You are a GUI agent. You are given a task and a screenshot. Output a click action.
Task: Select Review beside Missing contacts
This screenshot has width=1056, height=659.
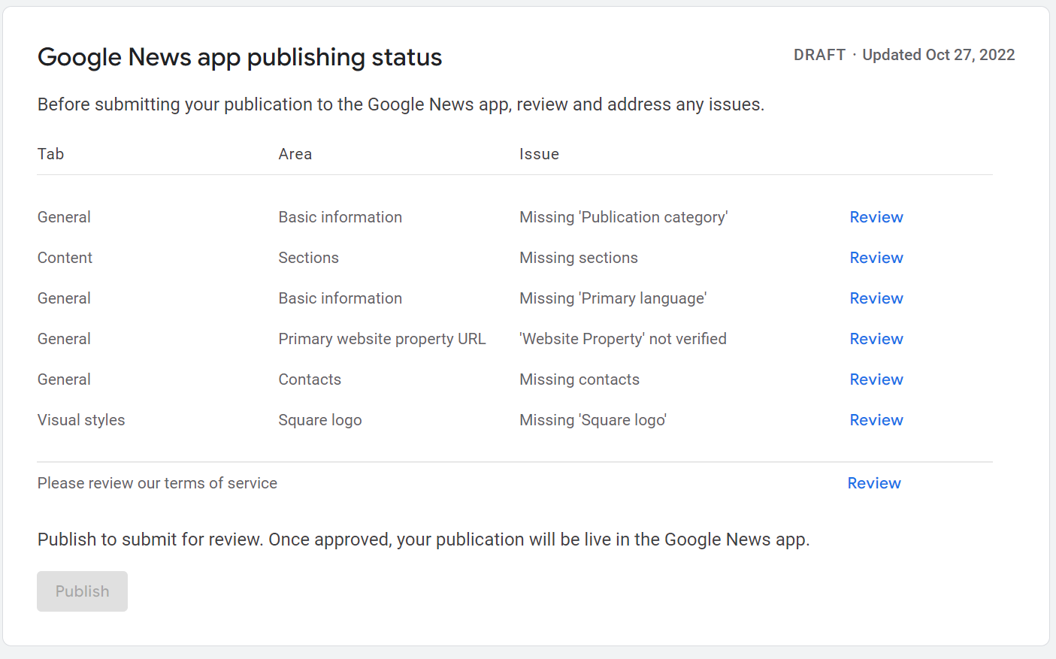click(876, 379)
